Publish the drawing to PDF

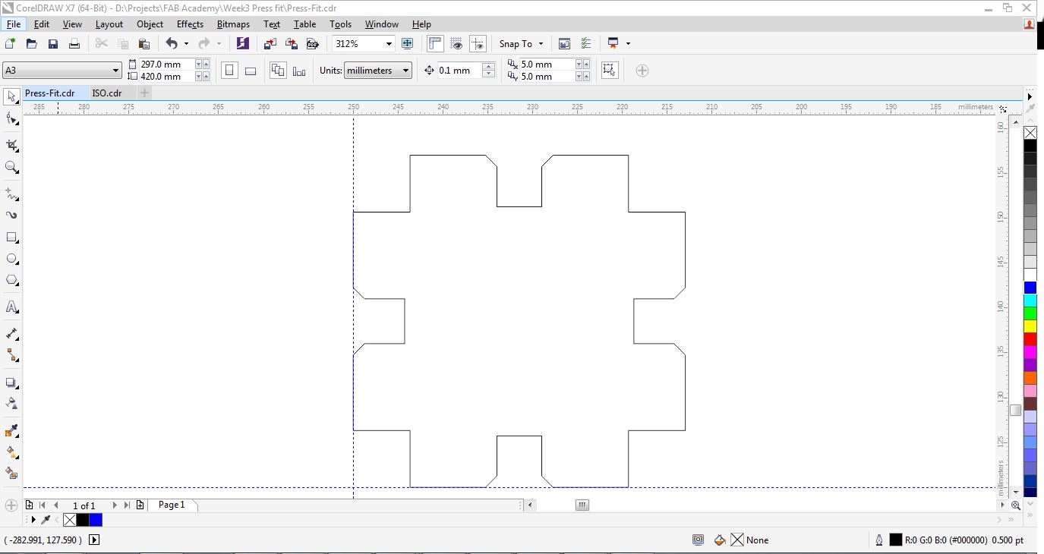pos(312,44)
